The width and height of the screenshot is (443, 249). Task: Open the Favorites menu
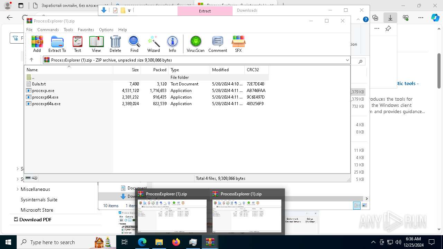86,30
